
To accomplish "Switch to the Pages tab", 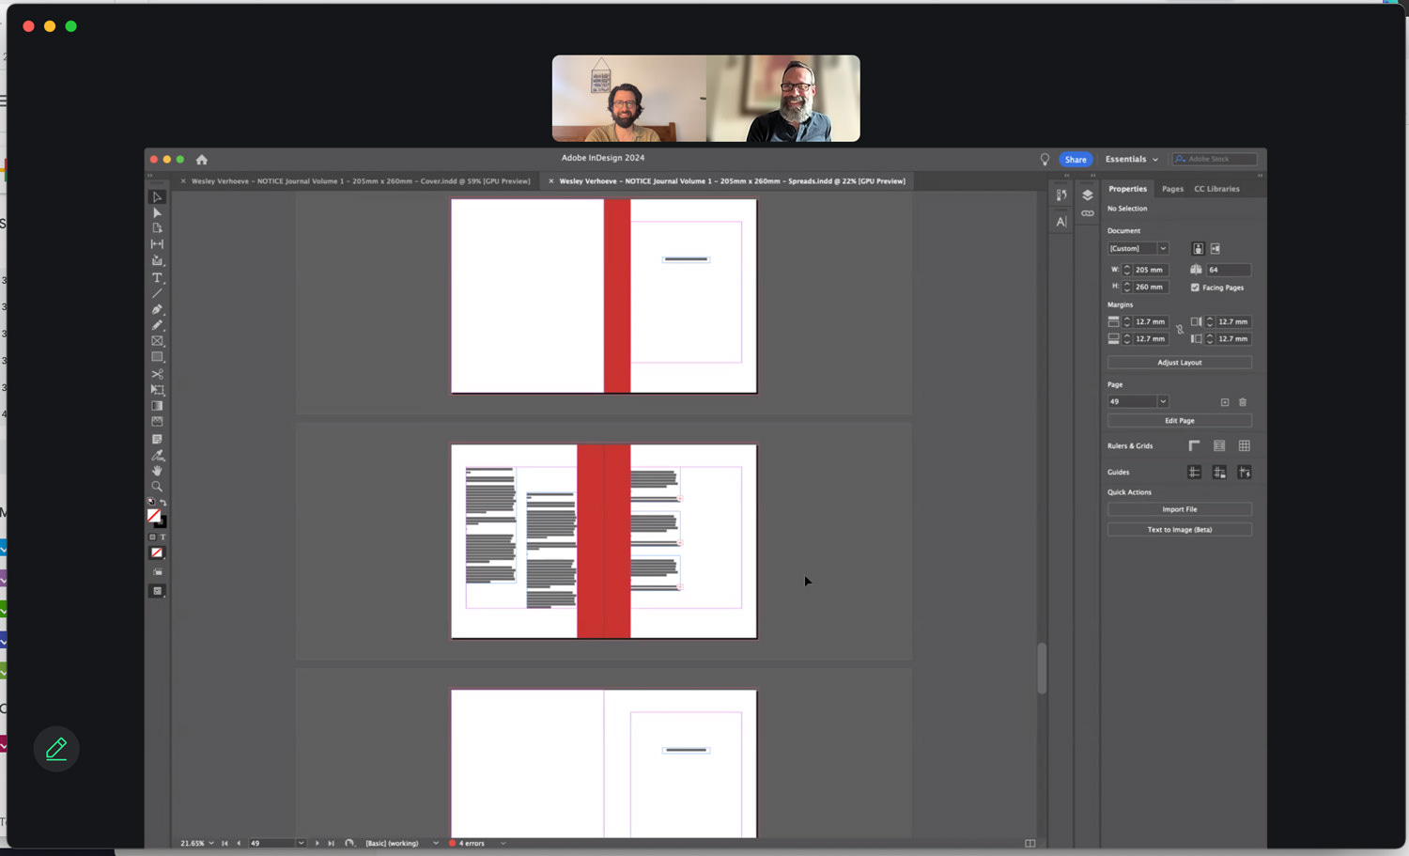I will point(1172,189).
